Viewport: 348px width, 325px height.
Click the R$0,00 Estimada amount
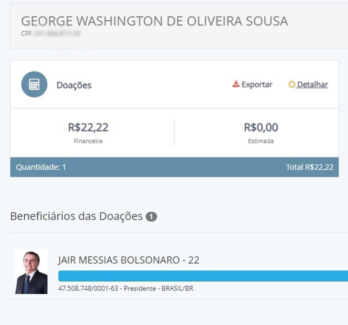point(260,127)
